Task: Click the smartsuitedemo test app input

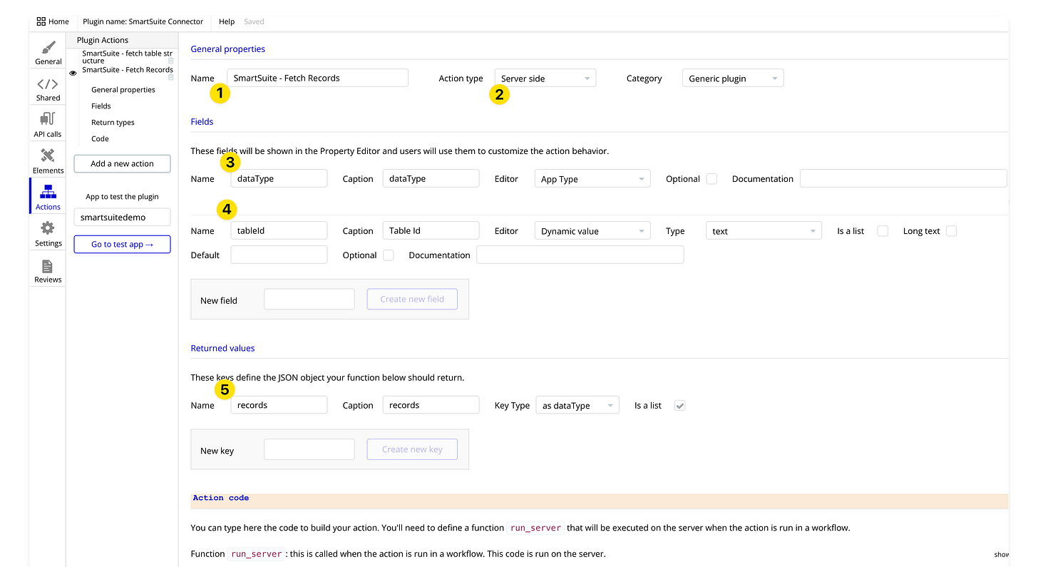Action: [x=123, y=218]
